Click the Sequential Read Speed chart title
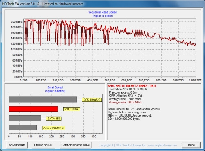The width and height of the screenshot is (205, 151). 102,12
